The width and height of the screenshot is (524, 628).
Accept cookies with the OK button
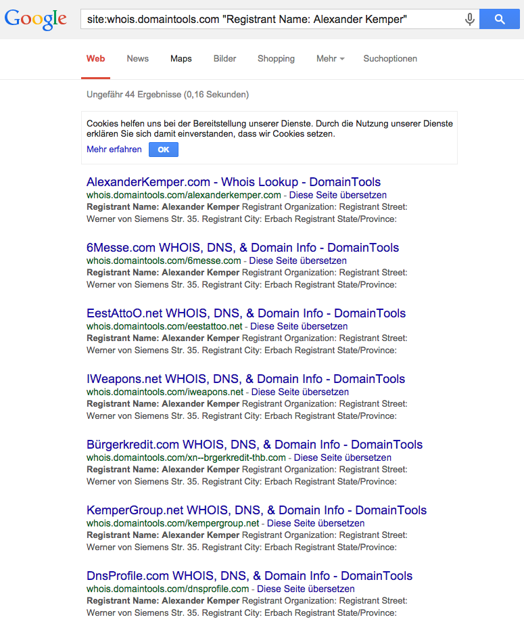164,150
